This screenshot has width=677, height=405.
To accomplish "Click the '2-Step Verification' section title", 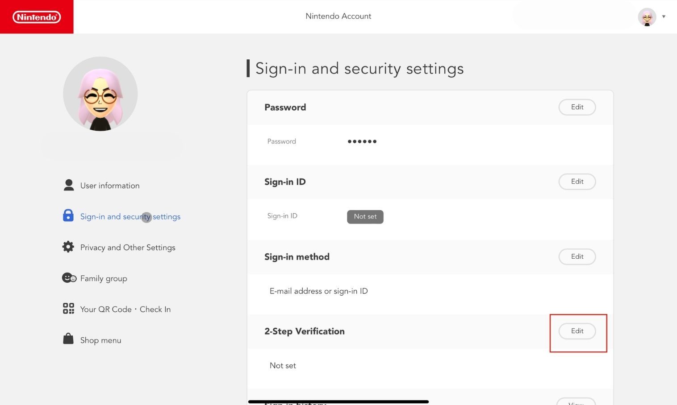I will (305, 331).
